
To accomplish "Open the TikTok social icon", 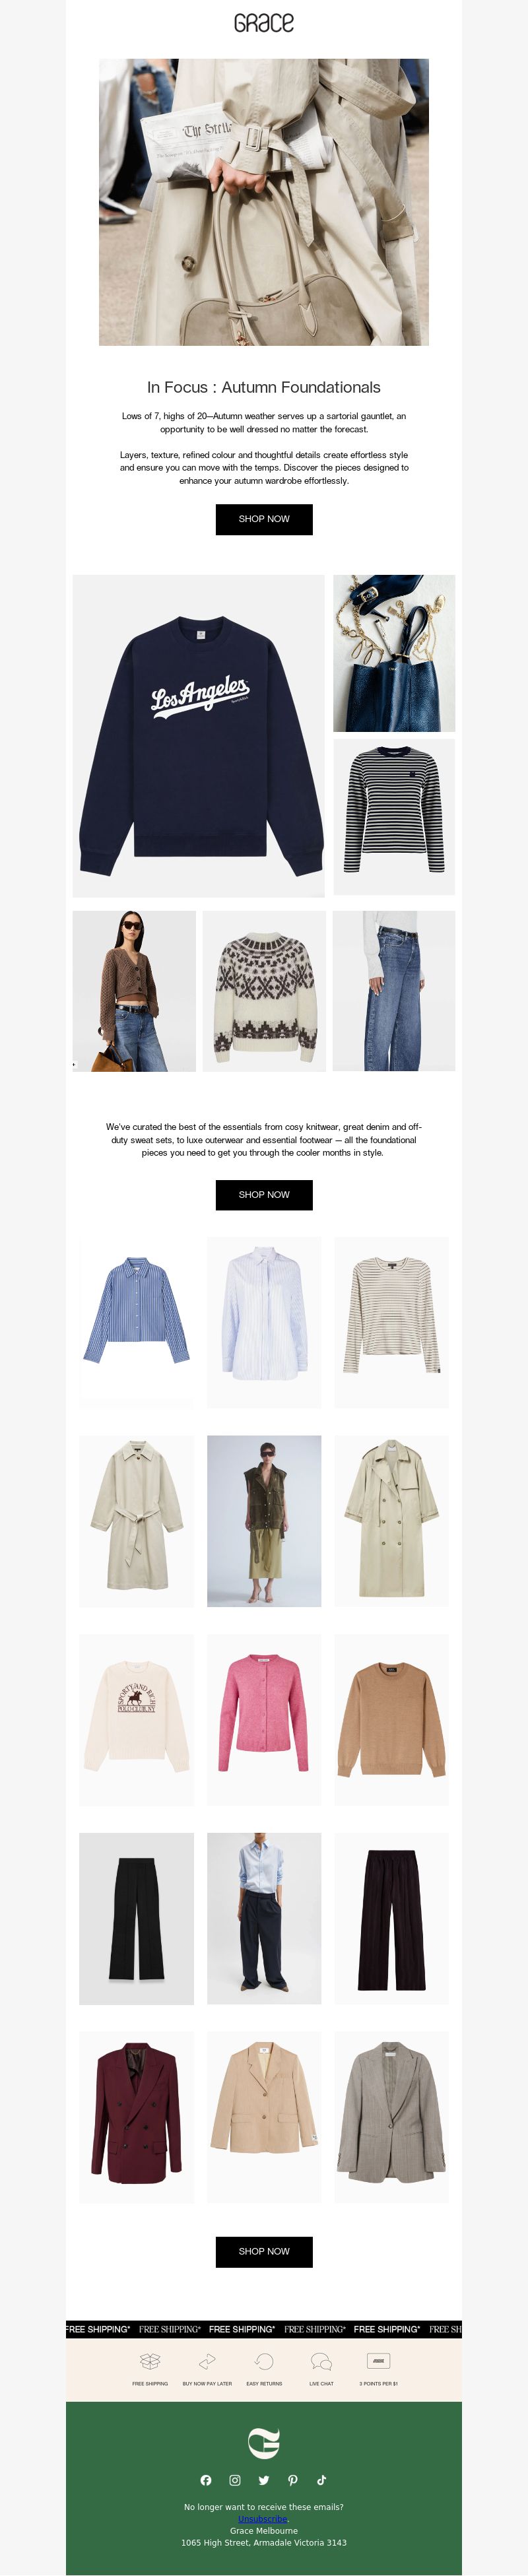I will [322, 2480].
